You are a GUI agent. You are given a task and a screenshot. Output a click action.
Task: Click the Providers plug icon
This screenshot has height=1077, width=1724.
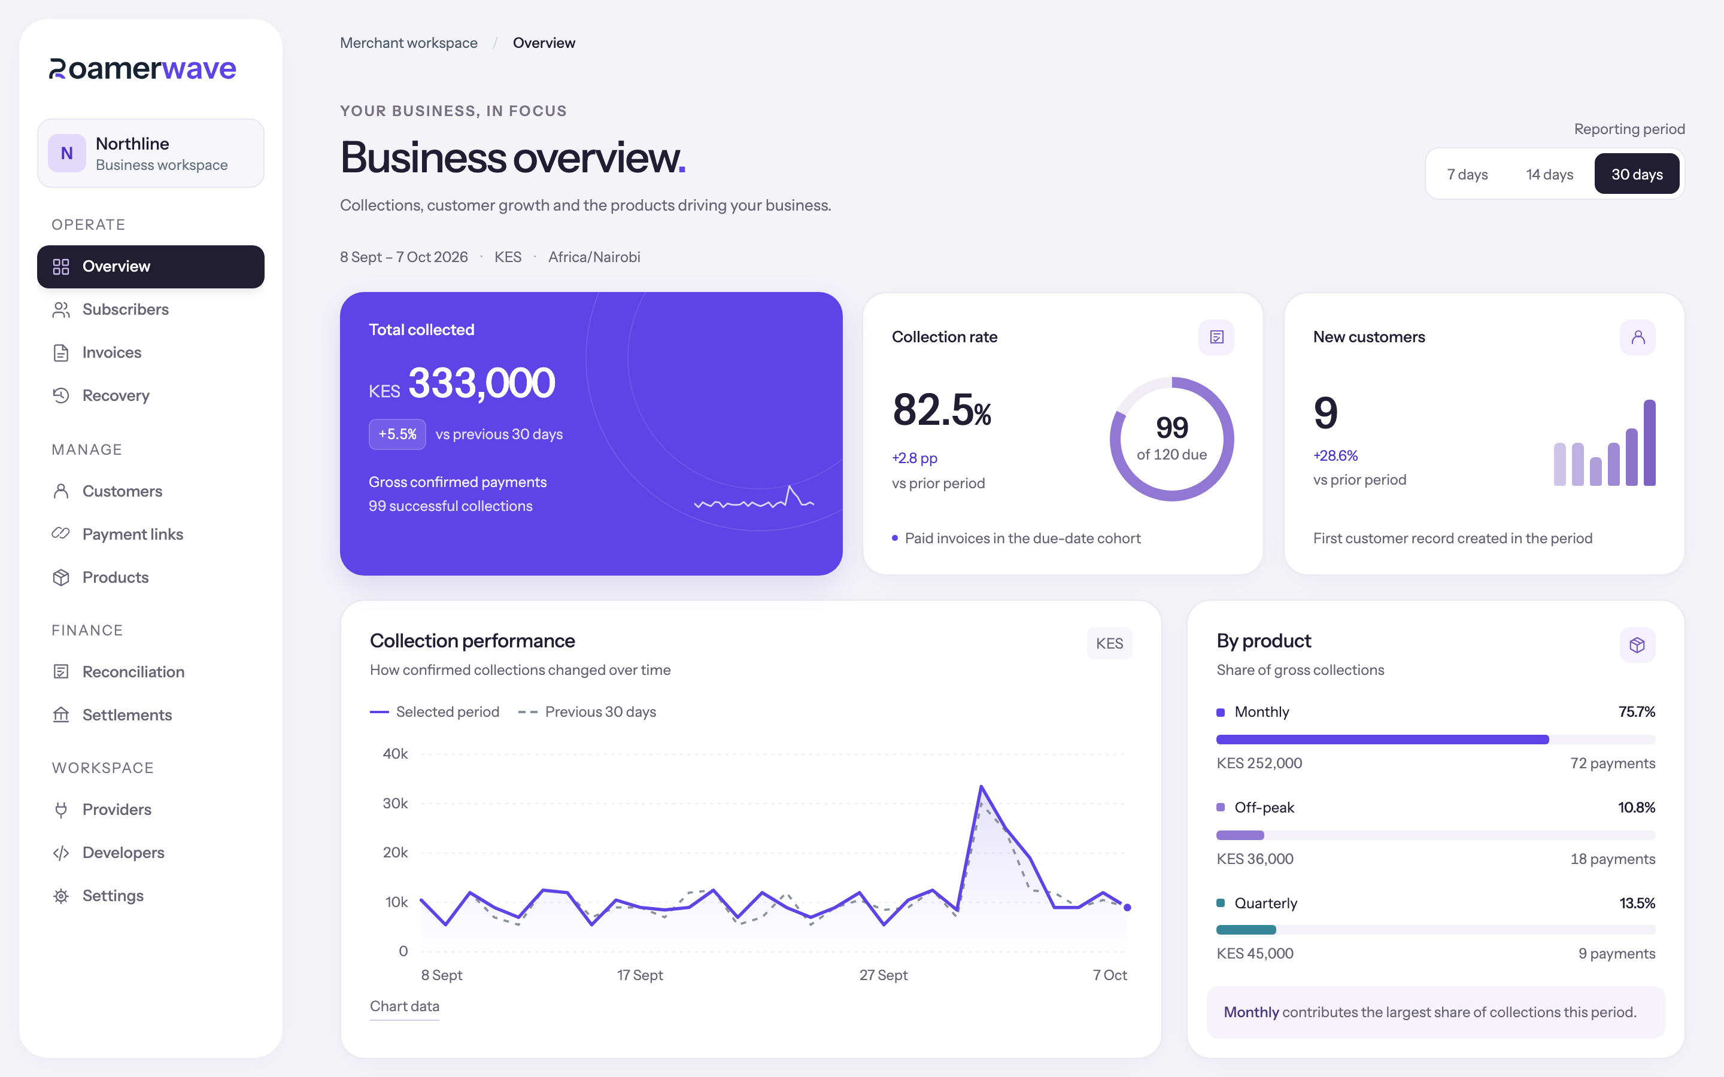[x=61, y=810]
